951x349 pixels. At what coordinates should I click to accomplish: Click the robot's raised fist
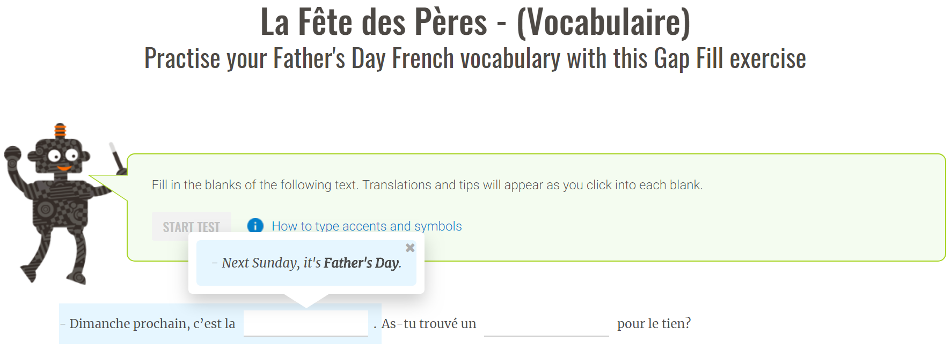tap(12, 155)
